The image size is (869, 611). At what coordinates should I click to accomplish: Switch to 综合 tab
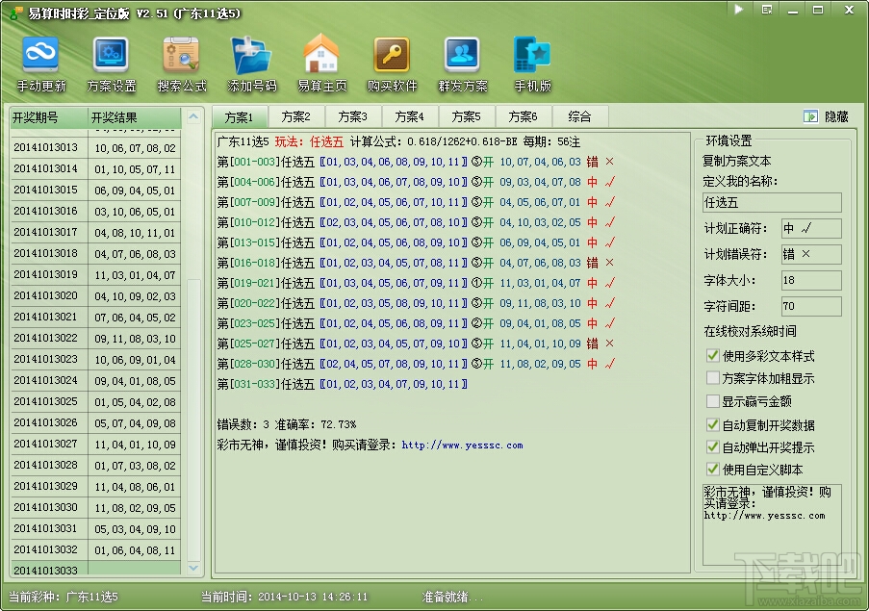pos(579,116)
